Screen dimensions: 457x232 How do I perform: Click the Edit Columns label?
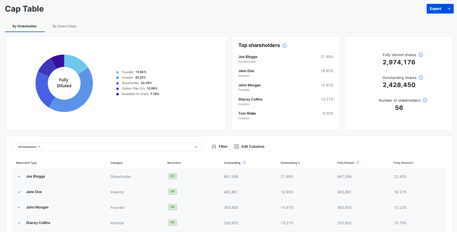point(253,147)
